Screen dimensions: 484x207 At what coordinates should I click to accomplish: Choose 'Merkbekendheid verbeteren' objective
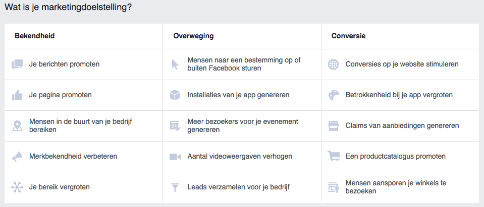click(x=73, y=157)
